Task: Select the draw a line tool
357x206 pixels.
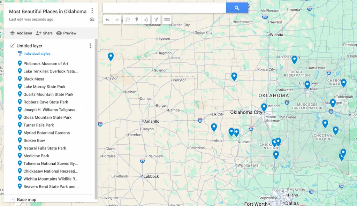Action: pos(146,20)
